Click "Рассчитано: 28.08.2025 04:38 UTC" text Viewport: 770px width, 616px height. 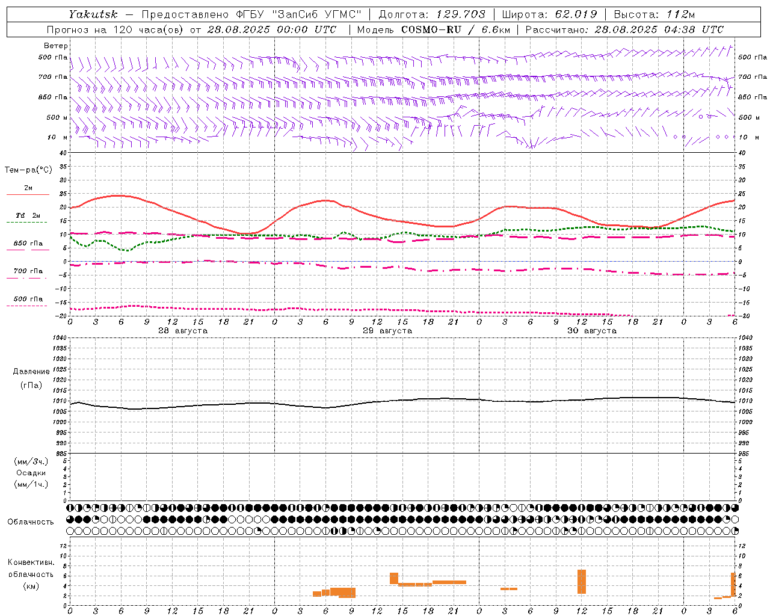click(624, 29)
